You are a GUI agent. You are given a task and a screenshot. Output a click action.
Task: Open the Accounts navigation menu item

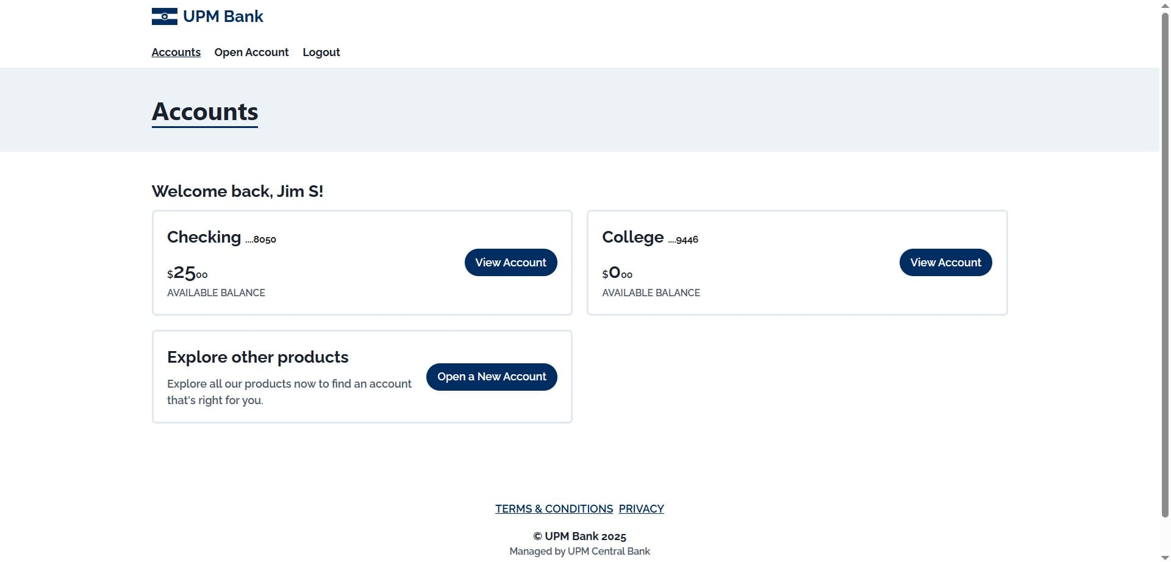pos(176,52)
